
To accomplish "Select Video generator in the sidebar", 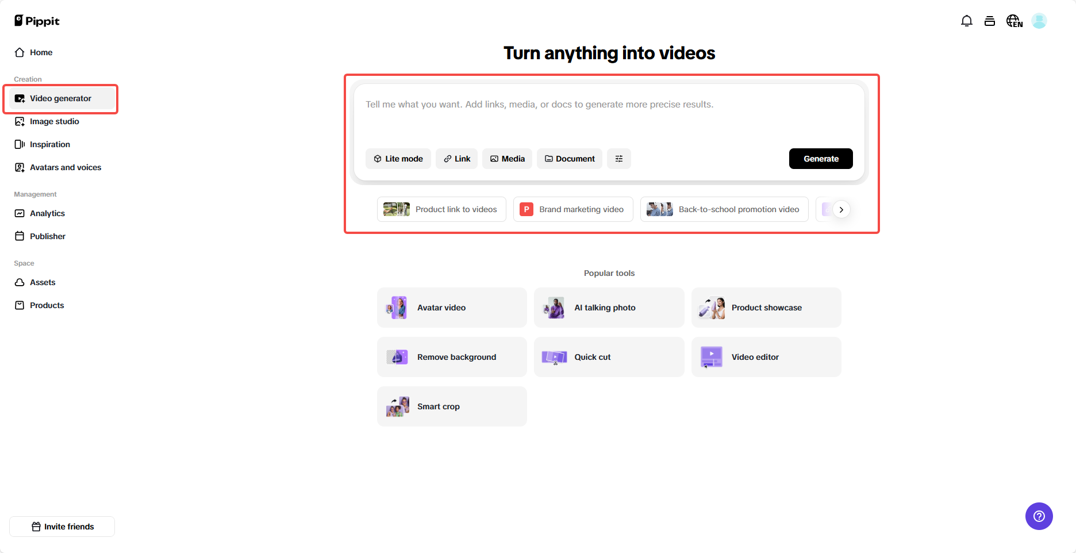I will point(60,98).
